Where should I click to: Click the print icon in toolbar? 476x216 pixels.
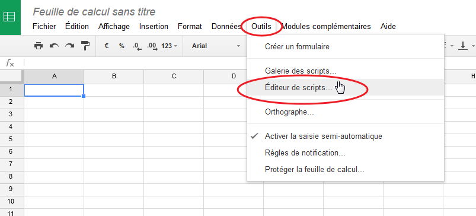39,46
